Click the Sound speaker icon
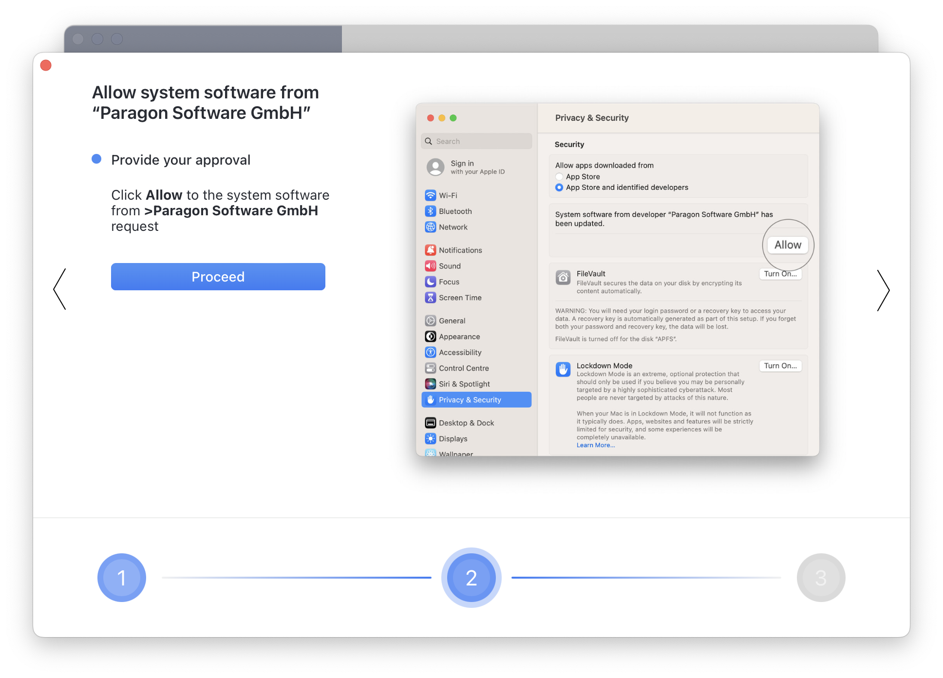The height and width of the screenshot is (678, 943). click(x=431, y=266)
